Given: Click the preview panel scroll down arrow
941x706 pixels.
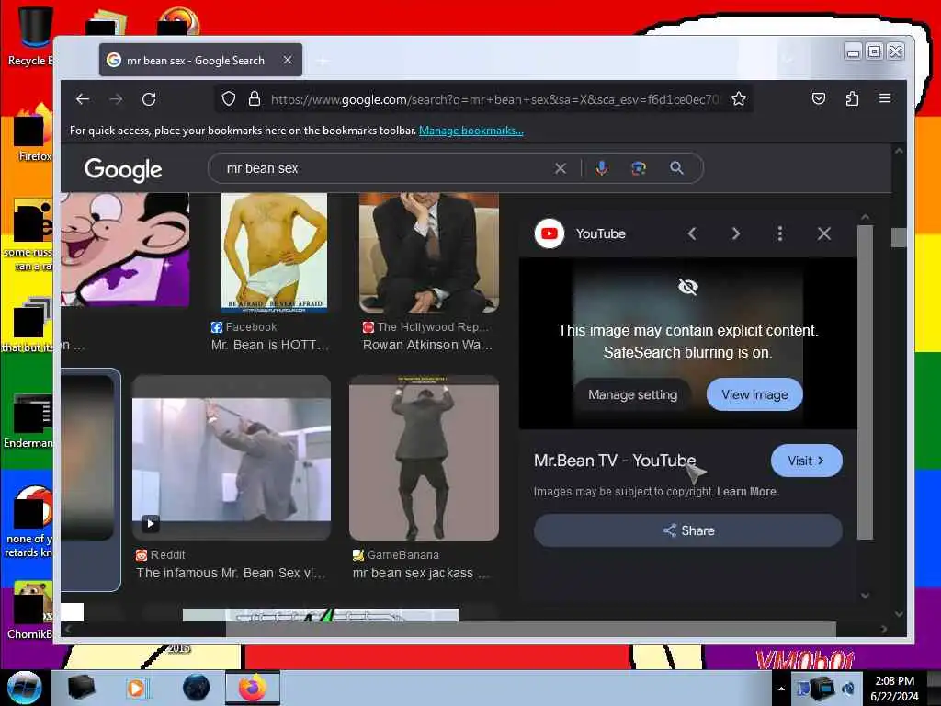Looking at the screenshot, I should (x=865, y=596).
